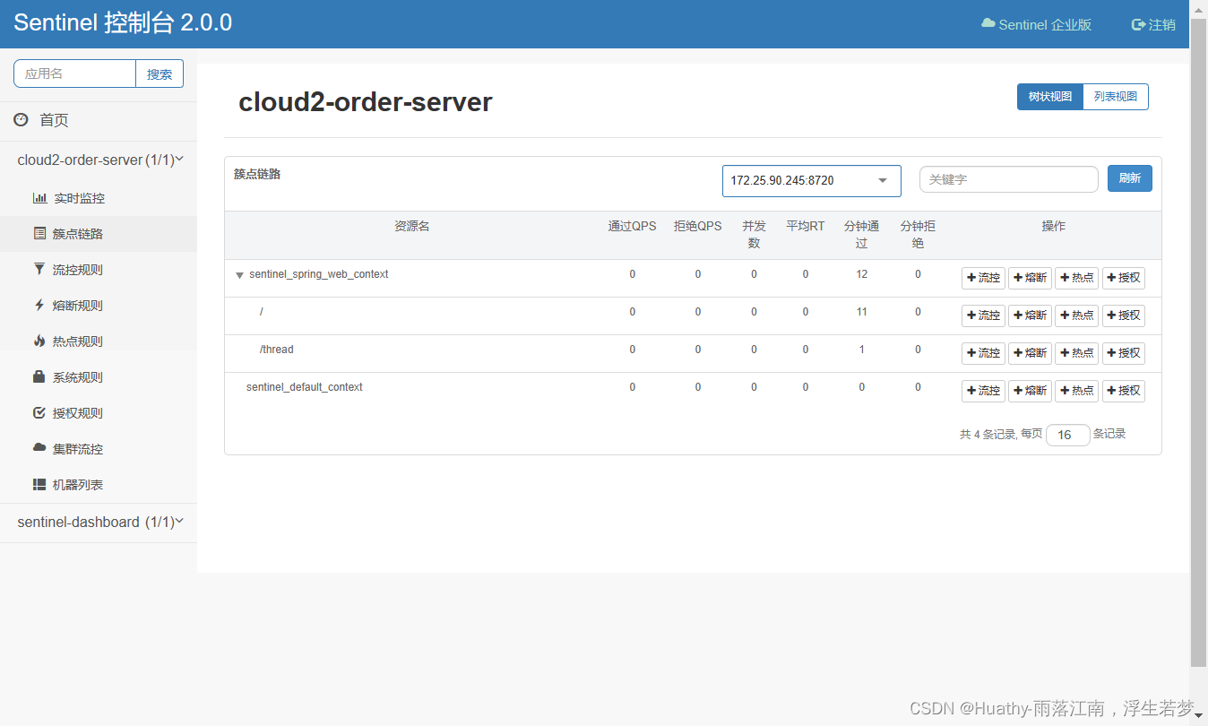Viewport: 1208px width, 726px height.
Task: Click the page vertical scrollbar
Action: [x=1199, y=341]
